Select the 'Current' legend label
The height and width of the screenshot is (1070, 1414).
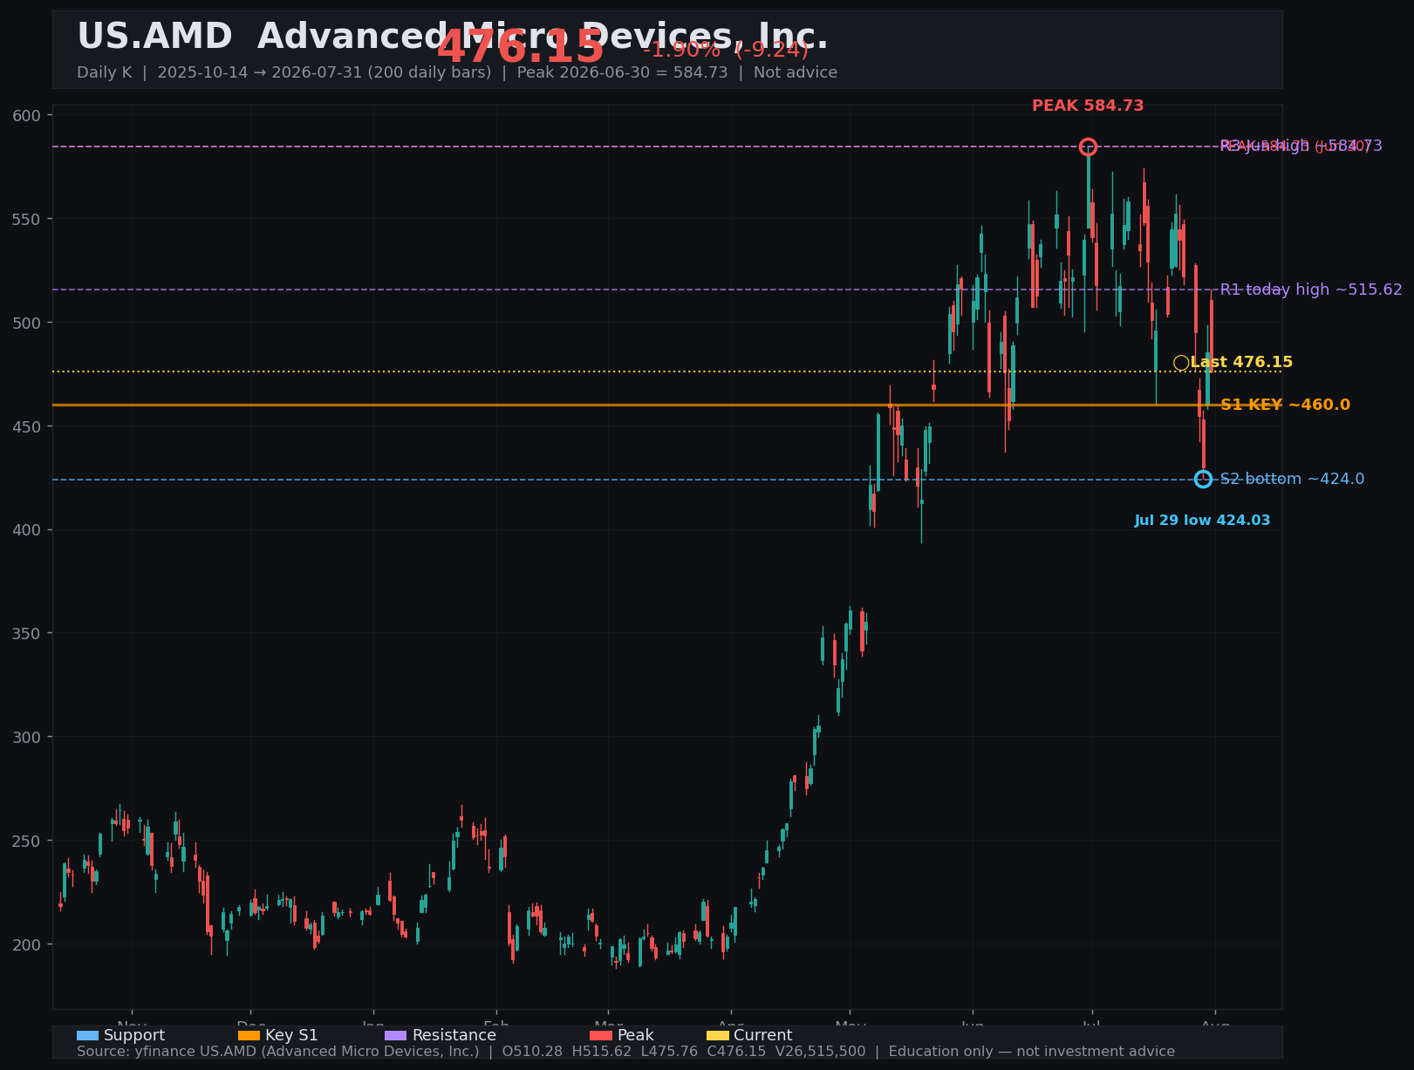point(763,1035)
